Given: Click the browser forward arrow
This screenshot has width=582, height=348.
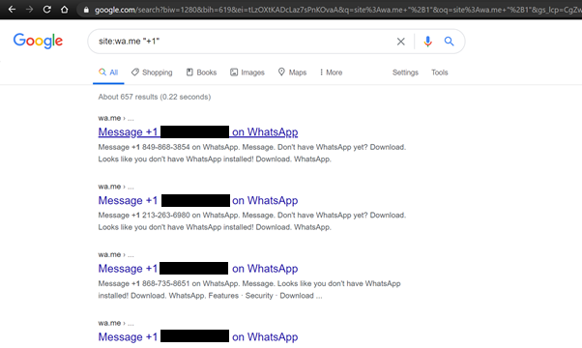Looking at the screenshot, I should (29, 10).
